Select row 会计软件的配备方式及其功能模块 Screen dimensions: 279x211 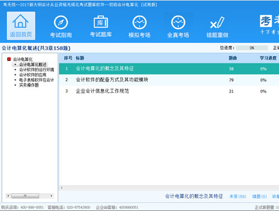point(169,80)
